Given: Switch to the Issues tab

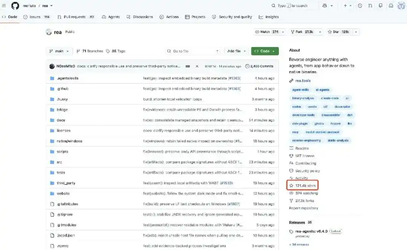Looking at the screenshot, I should click(36, 17).
